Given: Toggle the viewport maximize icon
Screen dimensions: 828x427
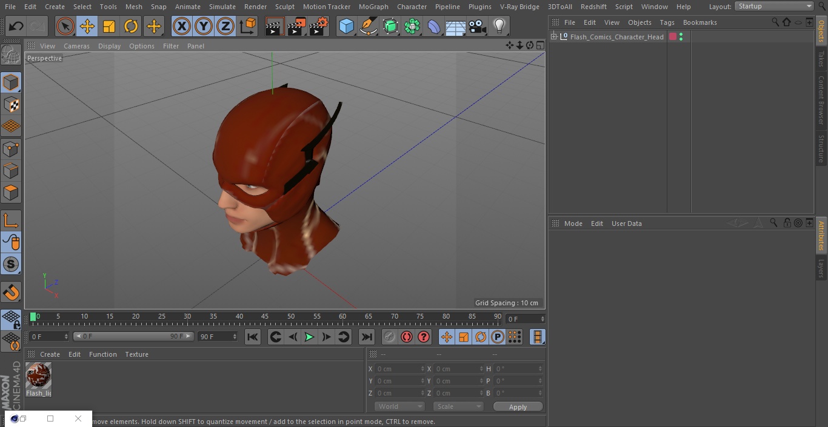Looking at the screenshot, I should pyautogui.click(x=539, y=45).
